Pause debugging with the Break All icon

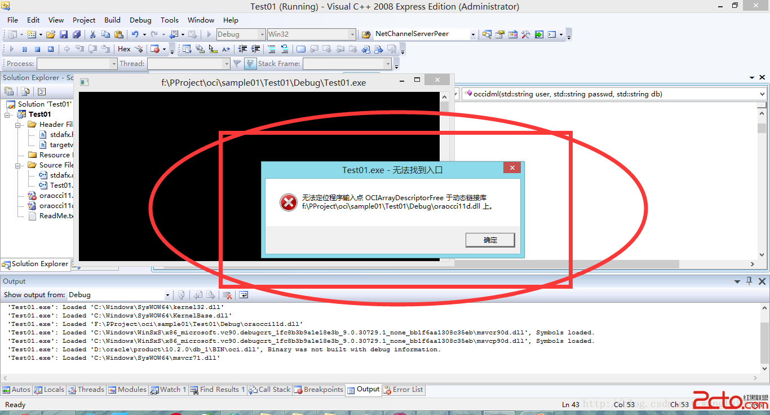(25, 49)
